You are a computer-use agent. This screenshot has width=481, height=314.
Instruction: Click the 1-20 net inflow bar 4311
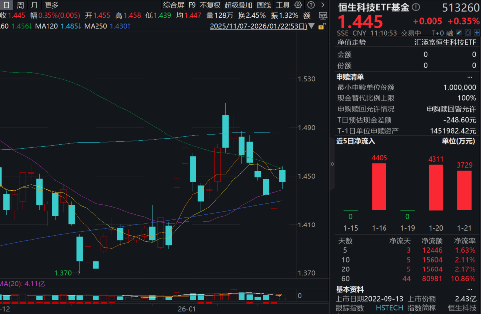click(x=436, y=187)
